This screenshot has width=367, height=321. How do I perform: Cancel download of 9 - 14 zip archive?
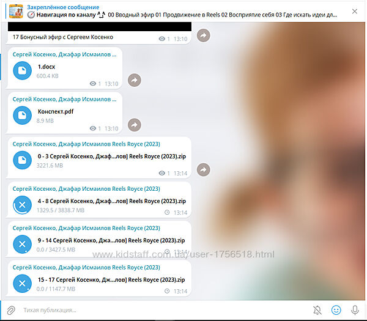coord(23,245)
